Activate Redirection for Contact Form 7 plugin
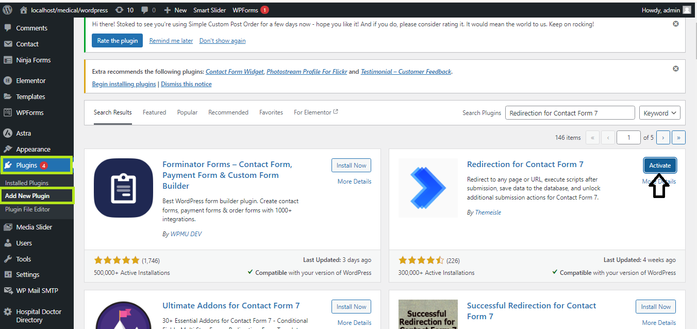Image resolution: width=697 pixels, height=329 pixels. pos(660,166)
